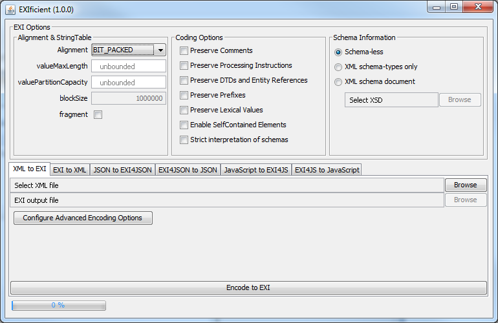Viewport: 498px width, 323px height.
Task: Select XML schema document radio button
Action: (x=338, y=82)
